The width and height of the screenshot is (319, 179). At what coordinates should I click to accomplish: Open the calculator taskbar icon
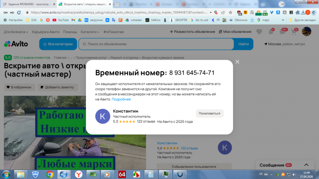[151, 174]
